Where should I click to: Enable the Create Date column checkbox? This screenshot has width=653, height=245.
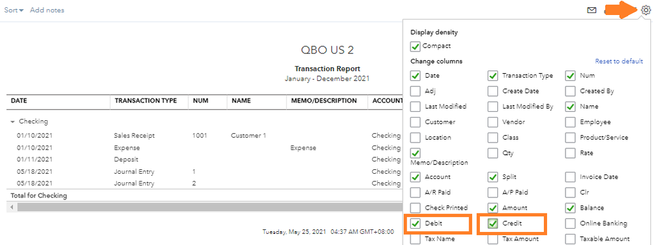[493, 91]
